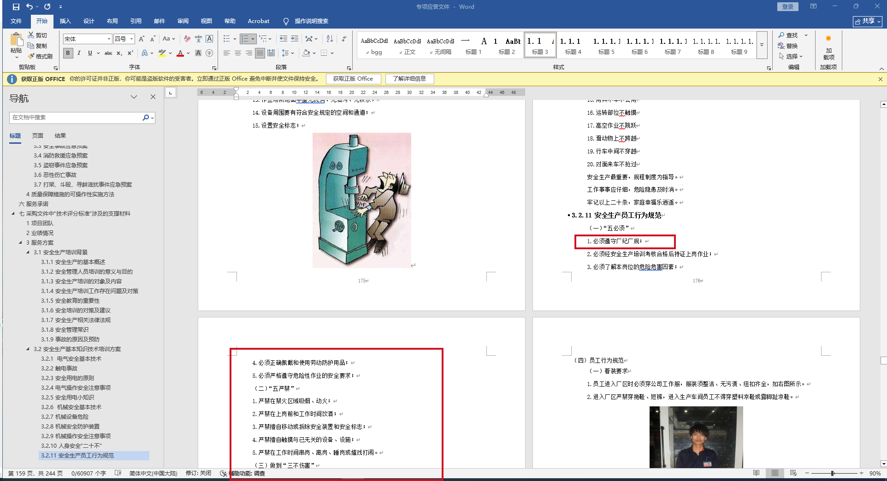887x481 pixels.
Task: Switch to the 页面 navigation tab
Action: 38,136
